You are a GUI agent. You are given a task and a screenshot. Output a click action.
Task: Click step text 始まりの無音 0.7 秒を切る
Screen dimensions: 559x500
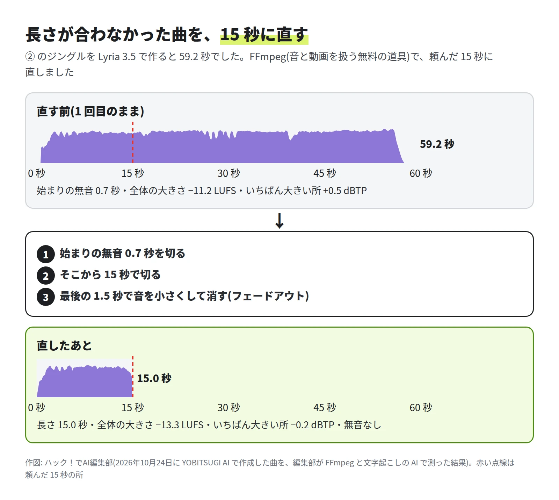(123, 253)
